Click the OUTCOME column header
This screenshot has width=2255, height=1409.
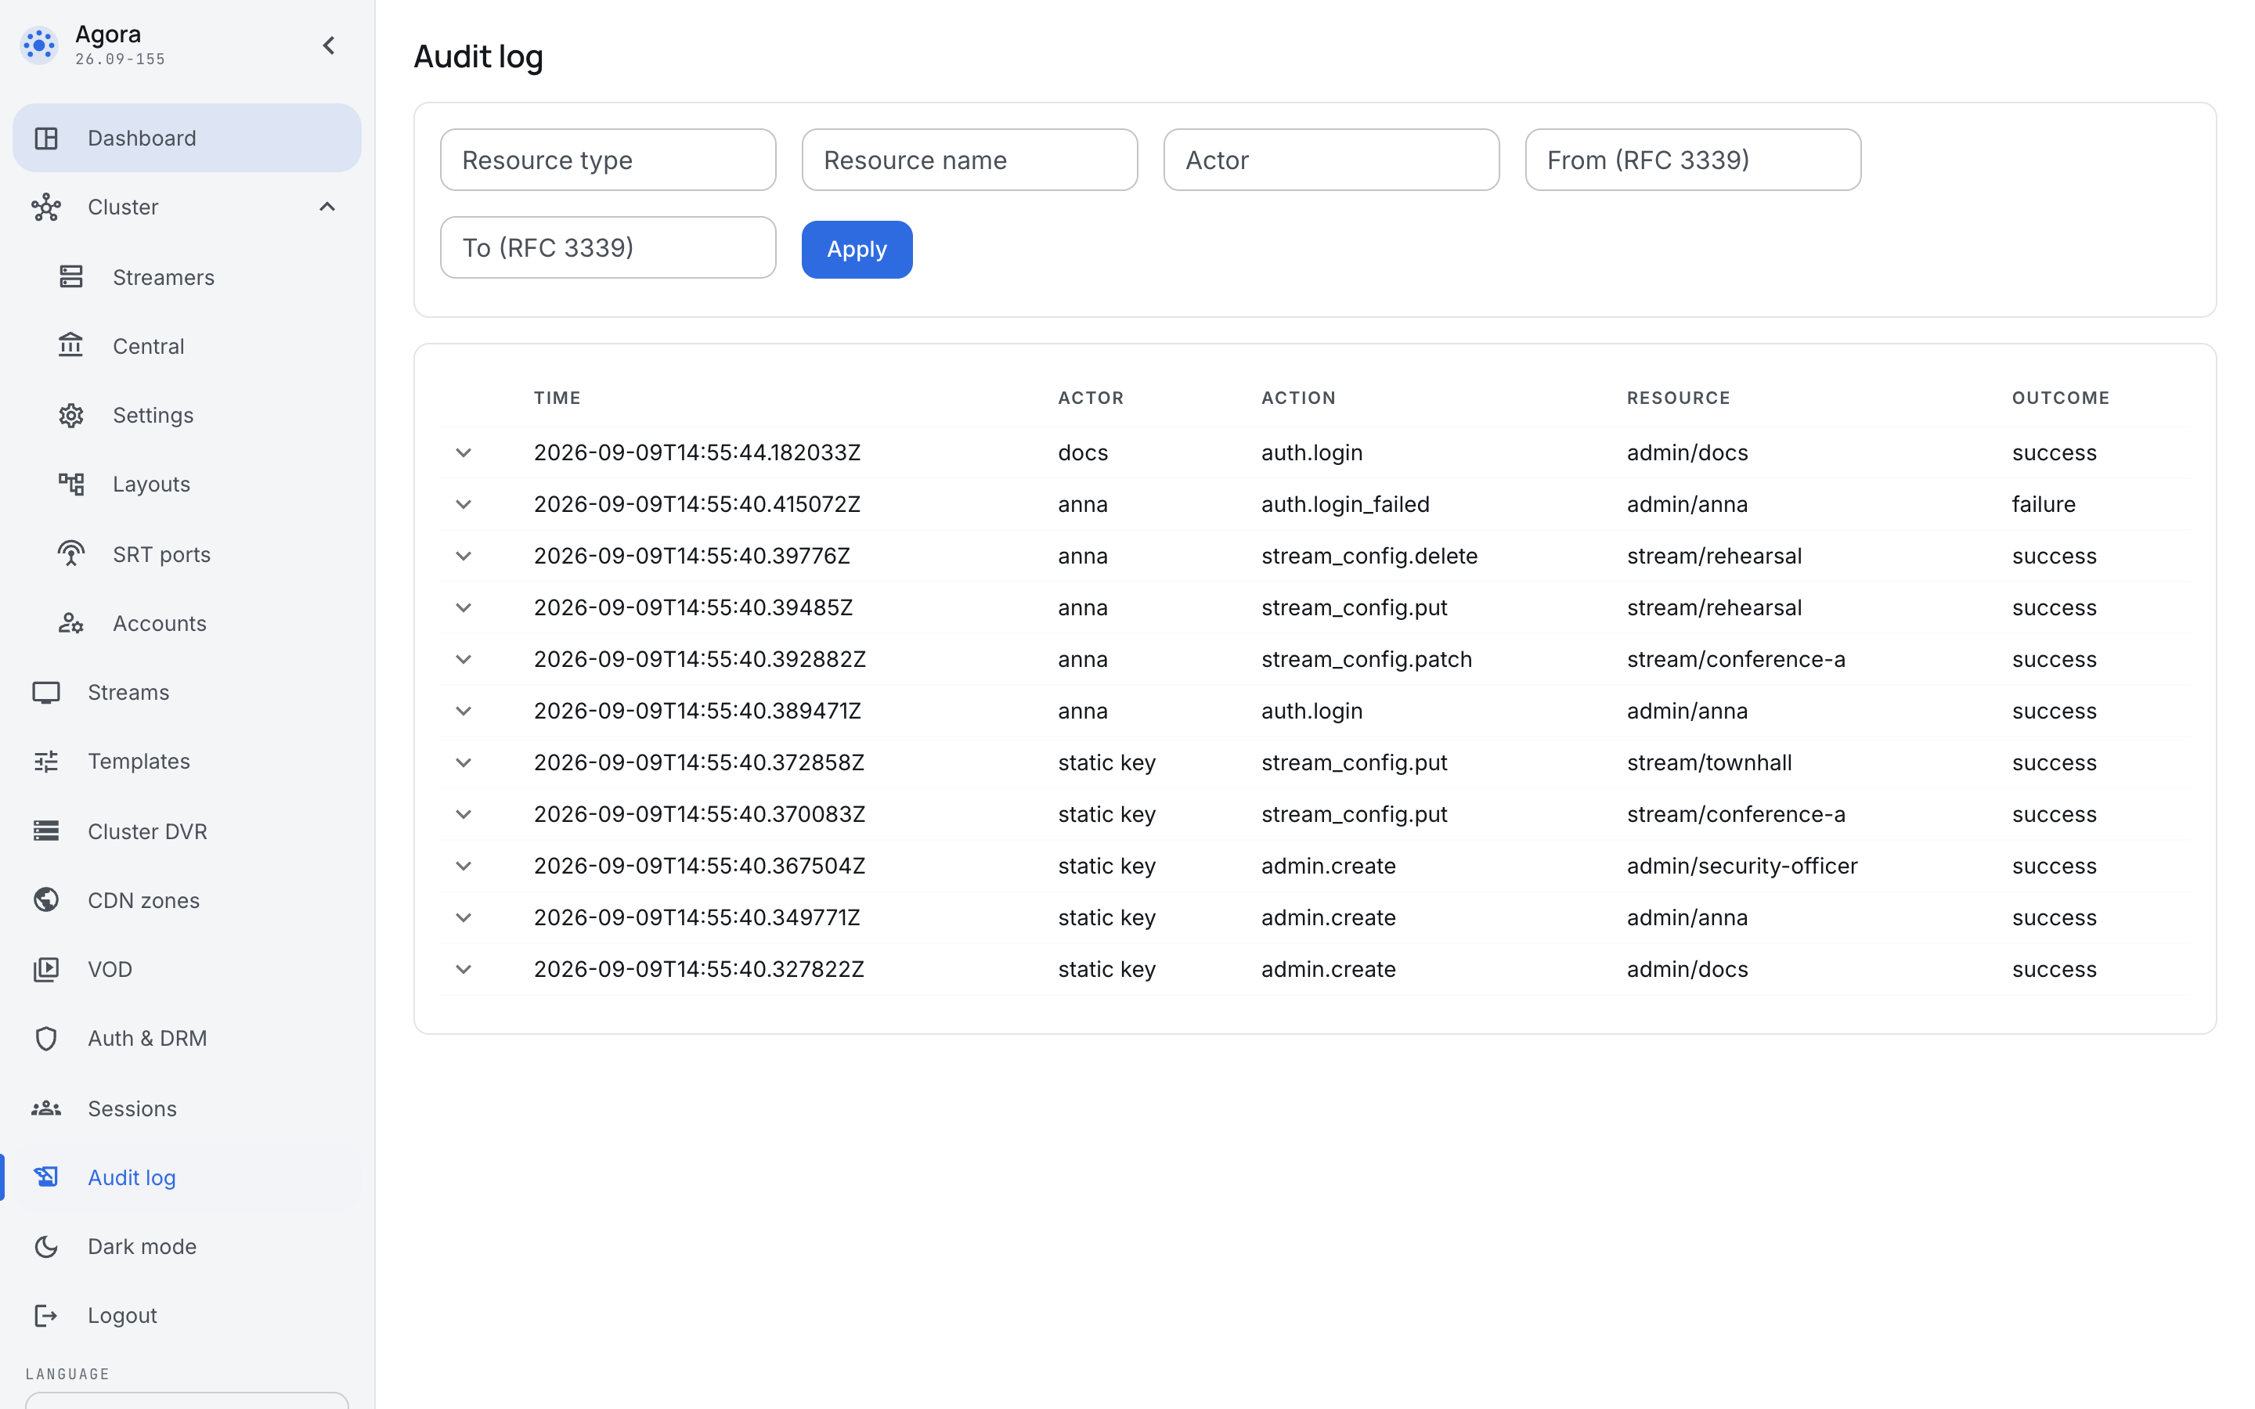2060,398
